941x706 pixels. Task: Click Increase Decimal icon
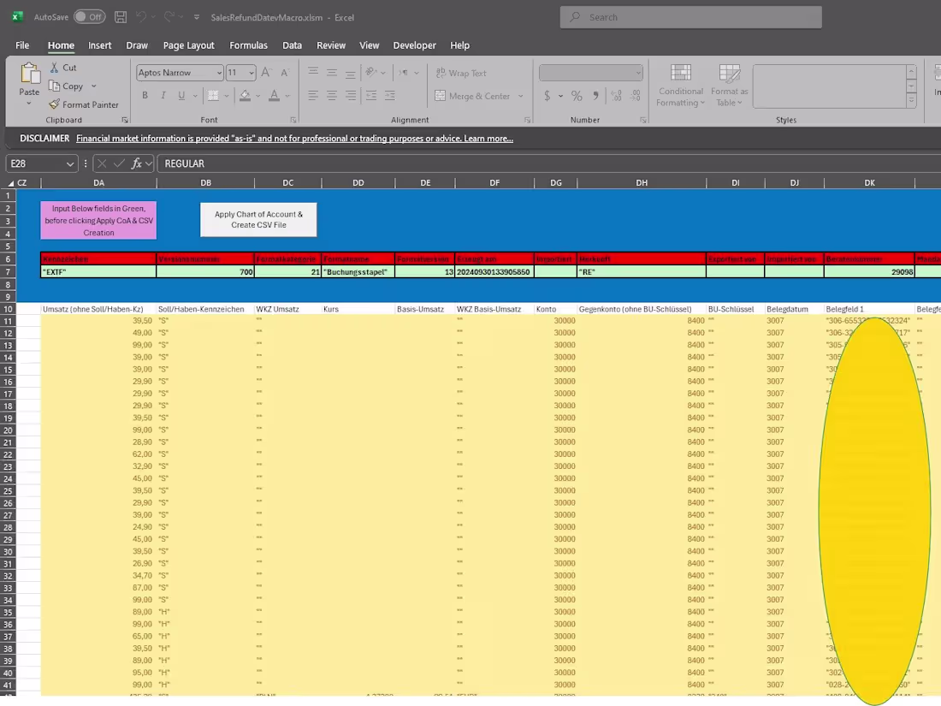point(616,96)
